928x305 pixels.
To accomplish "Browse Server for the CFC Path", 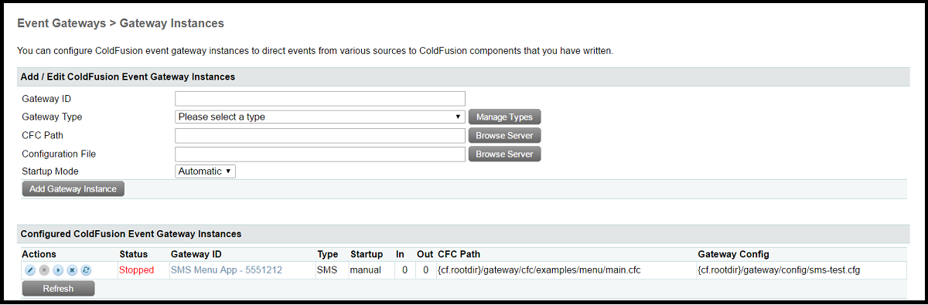I will tap(504, 135).
